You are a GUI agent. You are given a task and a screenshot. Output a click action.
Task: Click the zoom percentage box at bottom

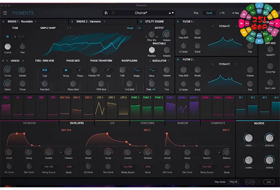tap(269, 182)
